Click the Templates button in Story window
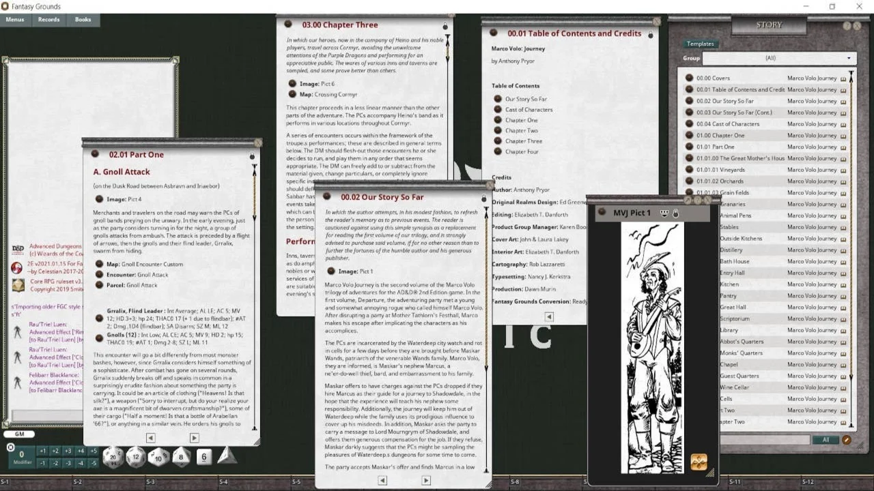874x491 pixels. 700,44
